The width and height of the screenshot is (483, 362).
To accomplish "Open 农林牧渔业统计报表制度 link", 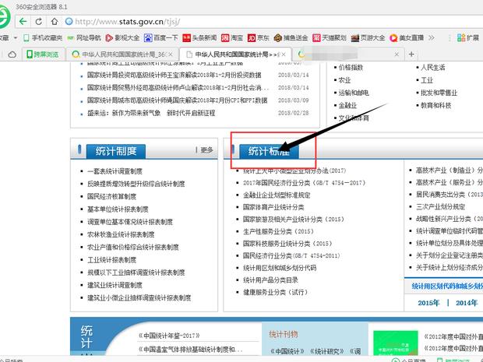I will (x=121, y=234).
